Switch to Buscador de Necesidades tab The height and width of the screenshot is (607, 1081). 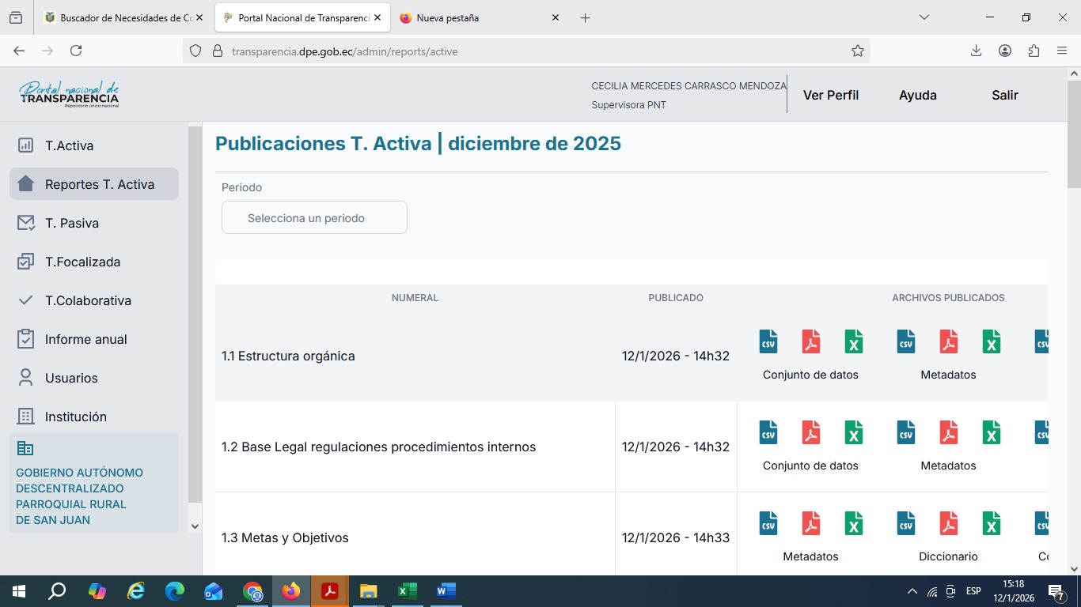click(x=119, y=17)
